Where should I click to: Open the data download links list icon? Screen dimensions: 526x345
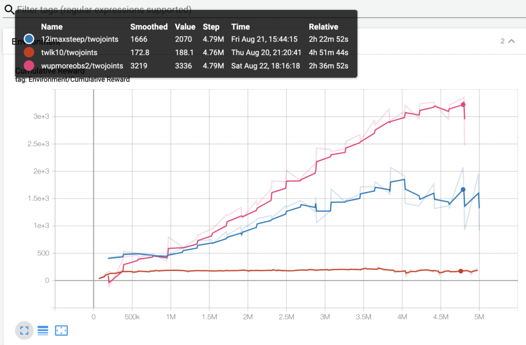[43, 331]
